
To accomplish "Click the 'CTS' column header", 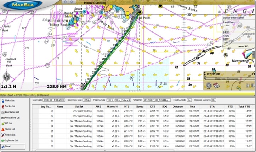I will coord(153,107).
